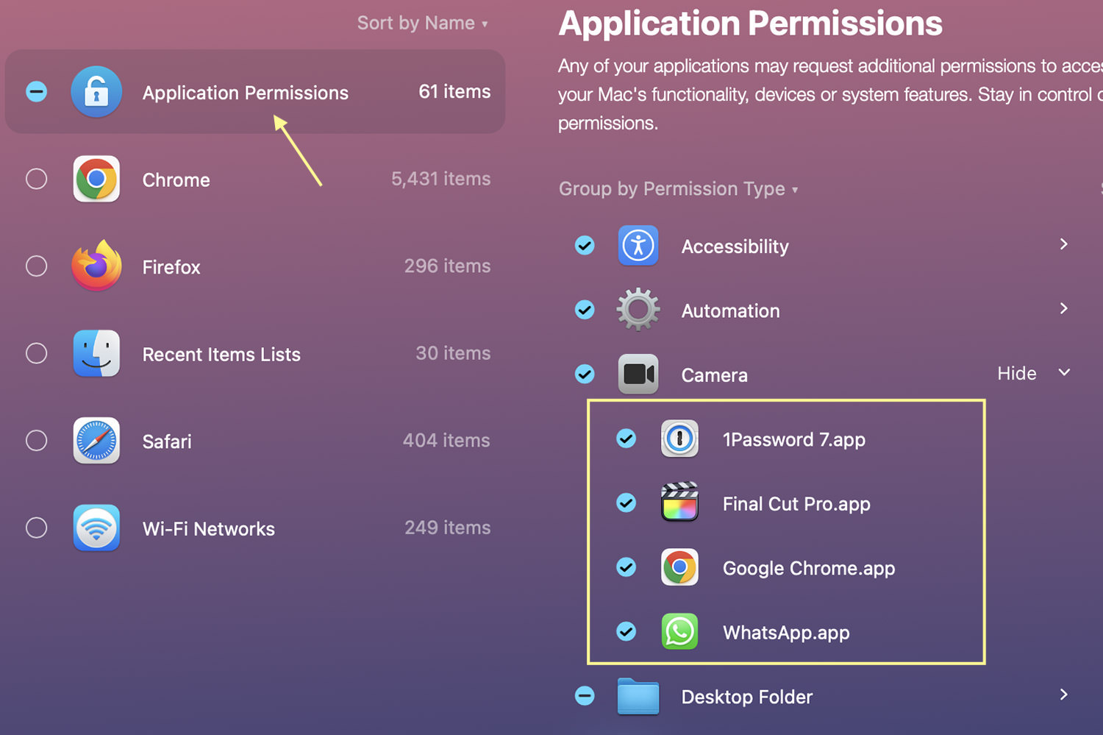Expand the Accessibility row chevron
The height and width of the screenshot is (735, 1103).
(1063, 244)
